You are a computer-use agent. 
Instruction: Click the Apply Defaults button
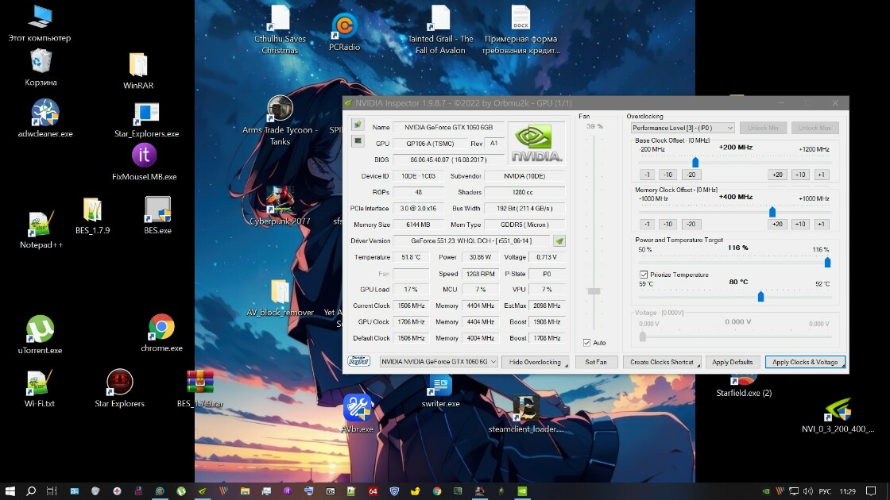click(x=732, y=362)
